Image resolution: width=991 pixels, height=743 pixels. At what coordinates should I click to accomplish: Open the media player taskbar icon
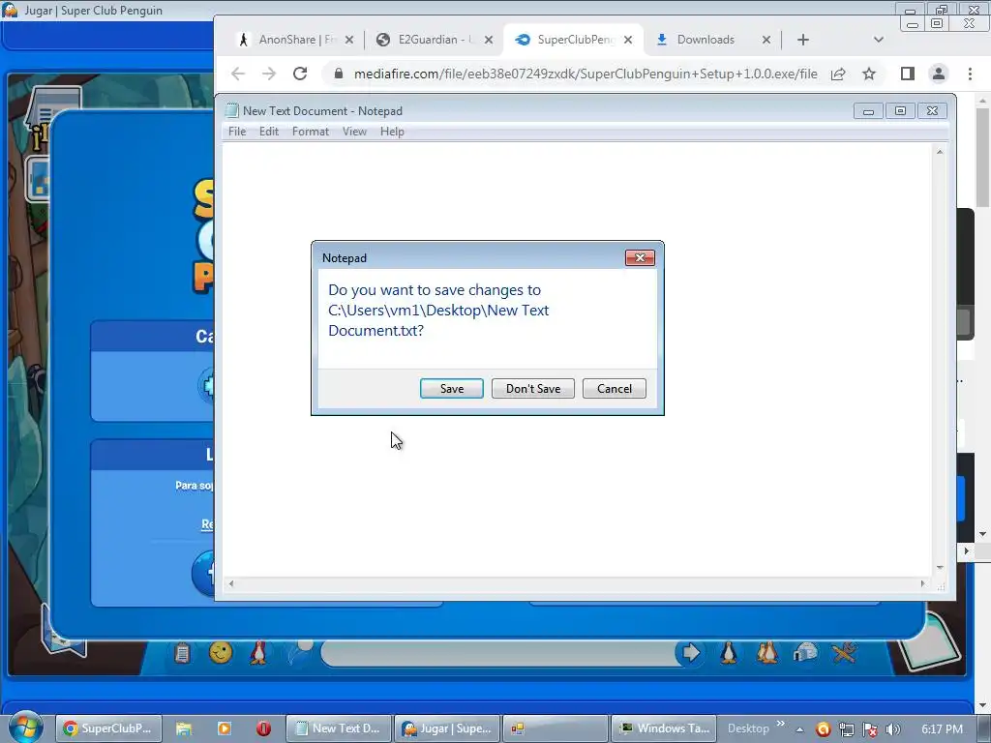(x=224, y=728)
